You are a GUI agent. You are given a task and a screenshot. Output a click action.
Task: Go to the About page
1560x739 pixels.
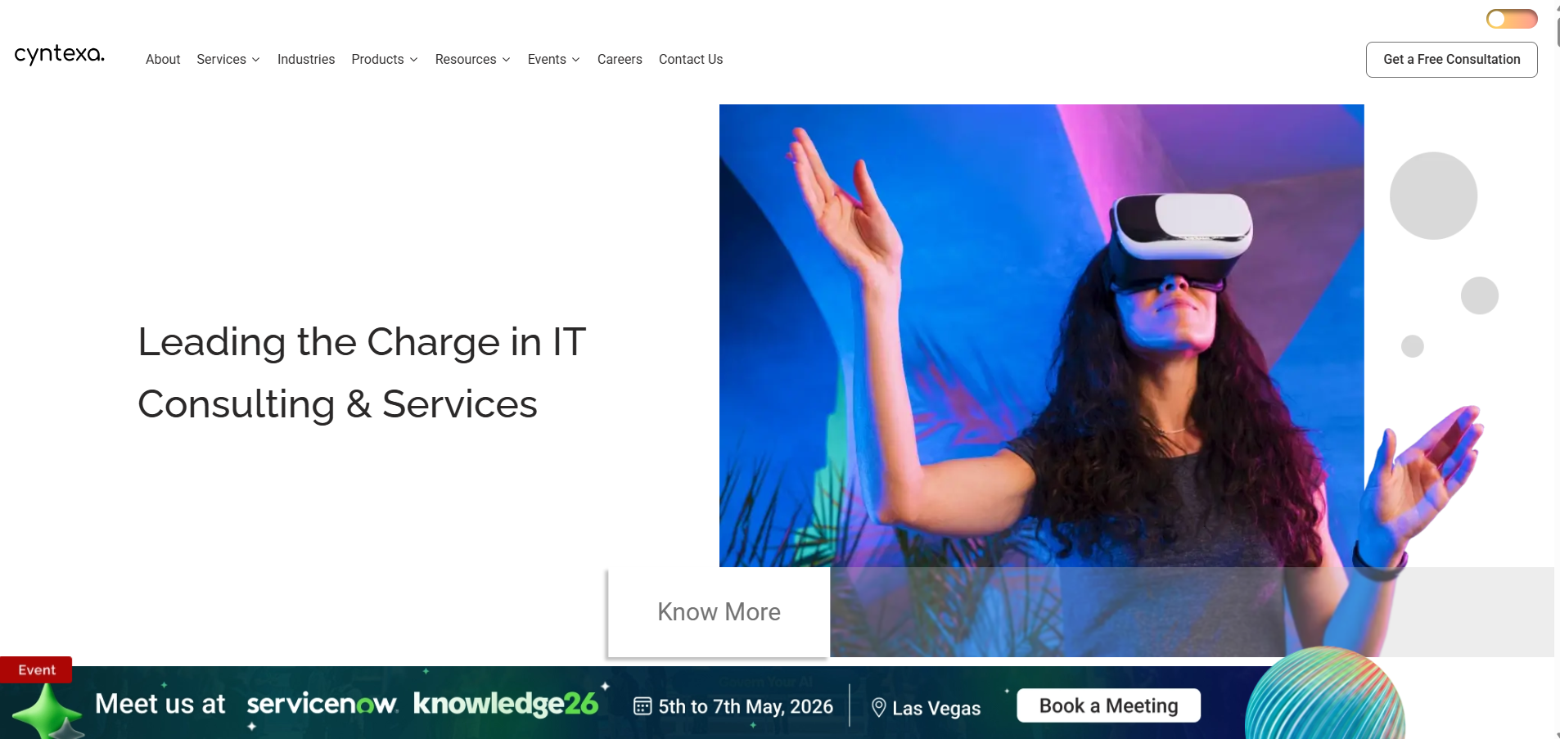(x=163, y=59)
